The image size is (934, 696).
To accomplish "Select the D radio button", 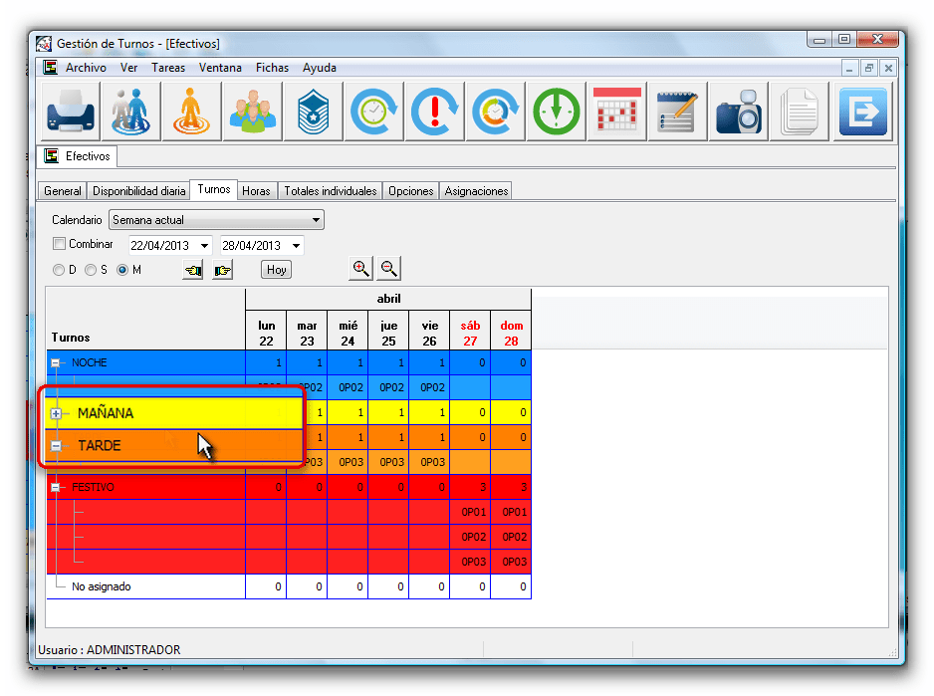I will pos(59,270).
